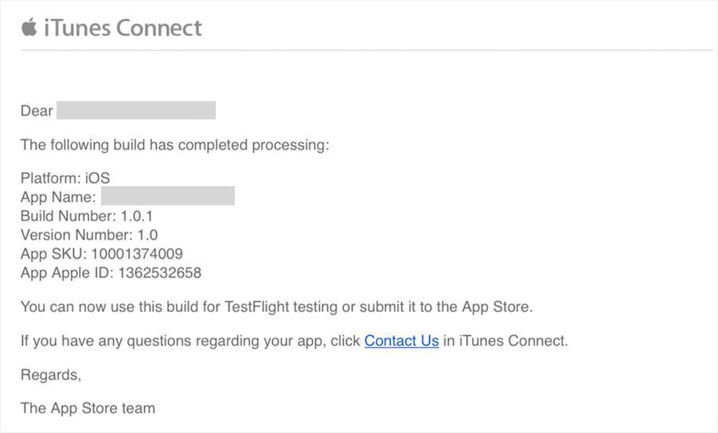Click the word Dear in the greeting

click(37, 111)
